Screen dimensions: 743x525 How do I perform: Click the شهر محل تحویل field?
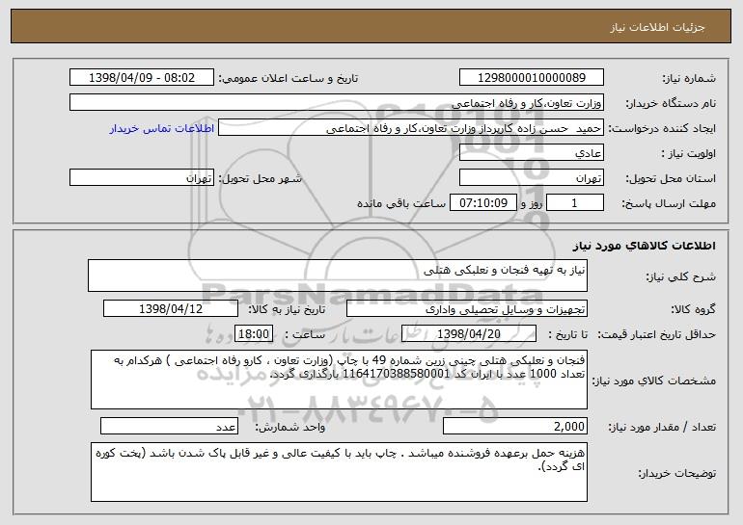[x=142, y=178]
